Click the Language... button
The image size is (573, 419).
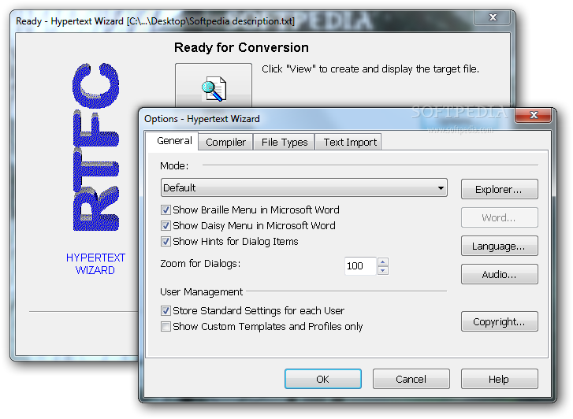[x=499, y=246]
